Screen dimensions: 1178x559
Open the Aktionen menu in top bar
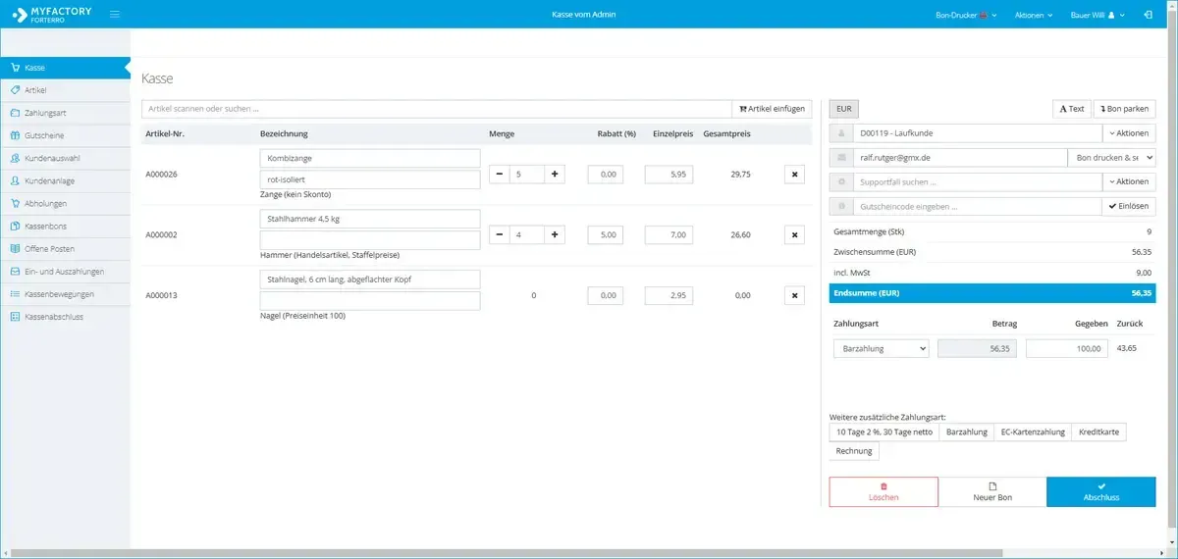[x=1034, y=15]
